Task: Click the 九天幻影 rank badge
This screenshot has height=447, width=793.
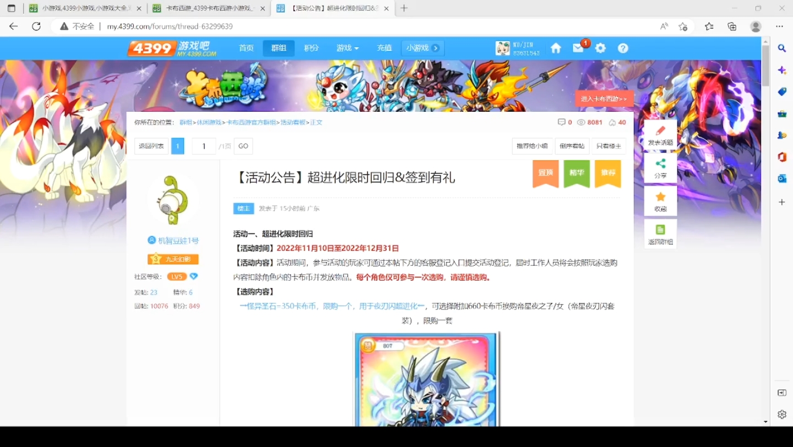Action: pyautogui.click(x=173, y=259)
